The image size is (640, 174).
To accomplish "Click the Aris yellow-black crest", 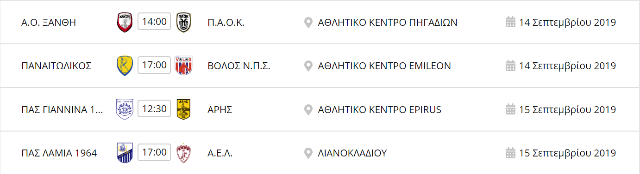I will pos(184,109).
